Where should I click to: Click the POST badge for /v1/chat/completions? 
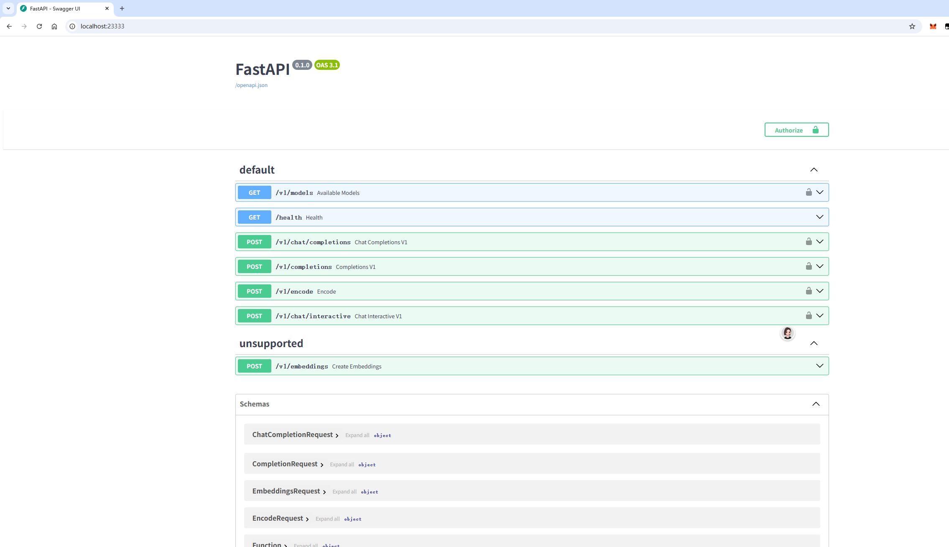tap(254, 242)
